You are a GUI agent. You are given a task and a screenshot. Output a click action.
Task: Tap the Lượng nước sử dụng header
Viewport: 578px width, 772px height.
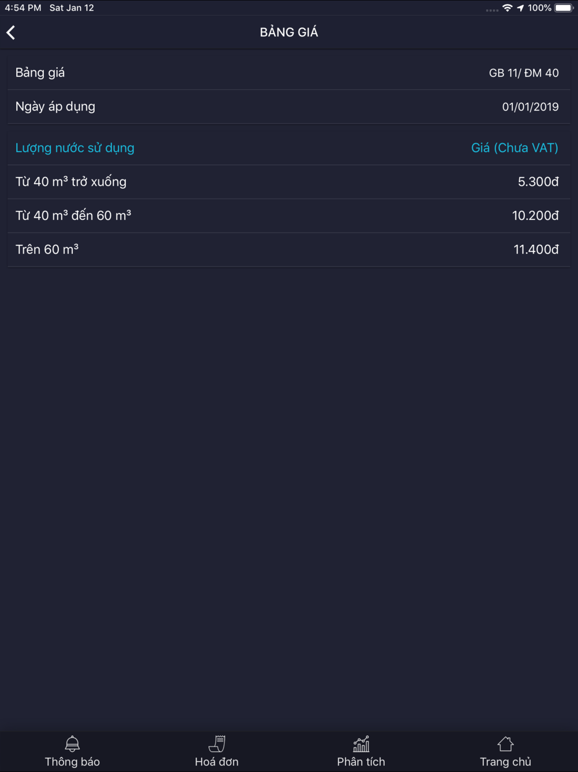tap(75, 148)
